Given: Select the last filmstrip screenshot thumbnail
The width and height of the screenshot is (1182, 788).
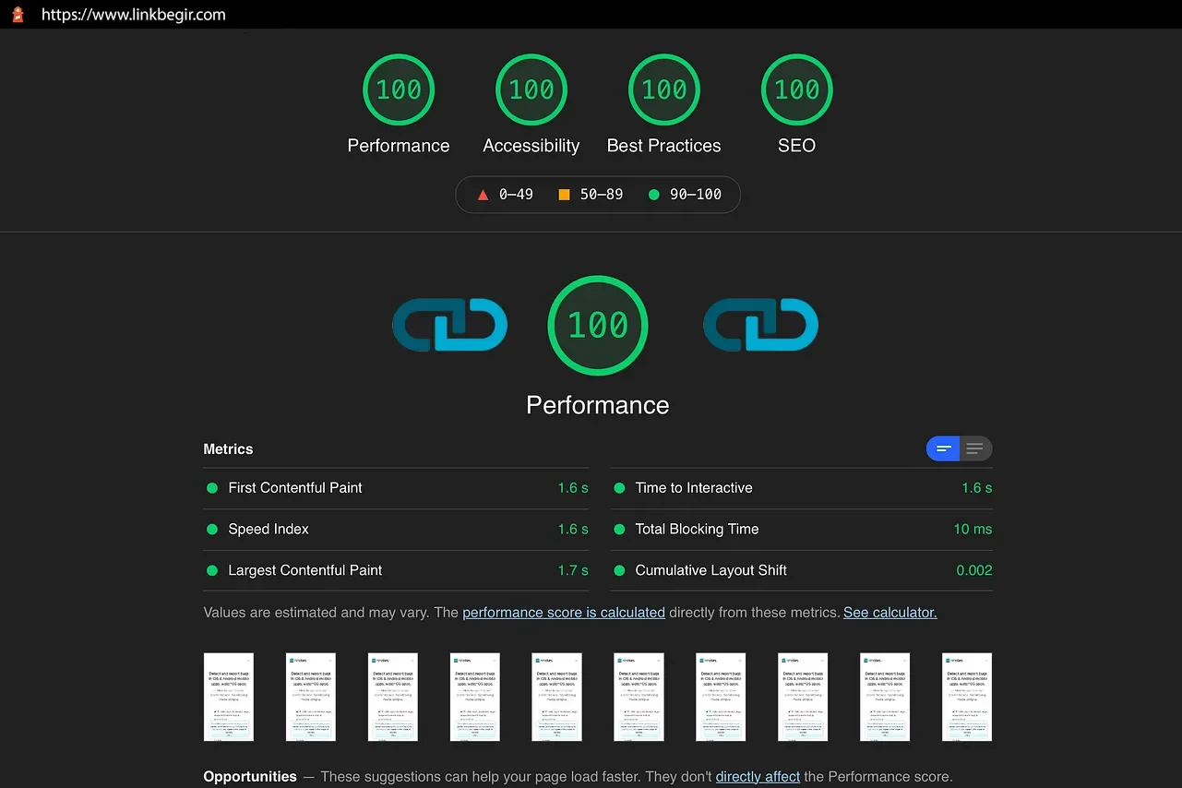Looking at the screenshot, I should (966, 697).
